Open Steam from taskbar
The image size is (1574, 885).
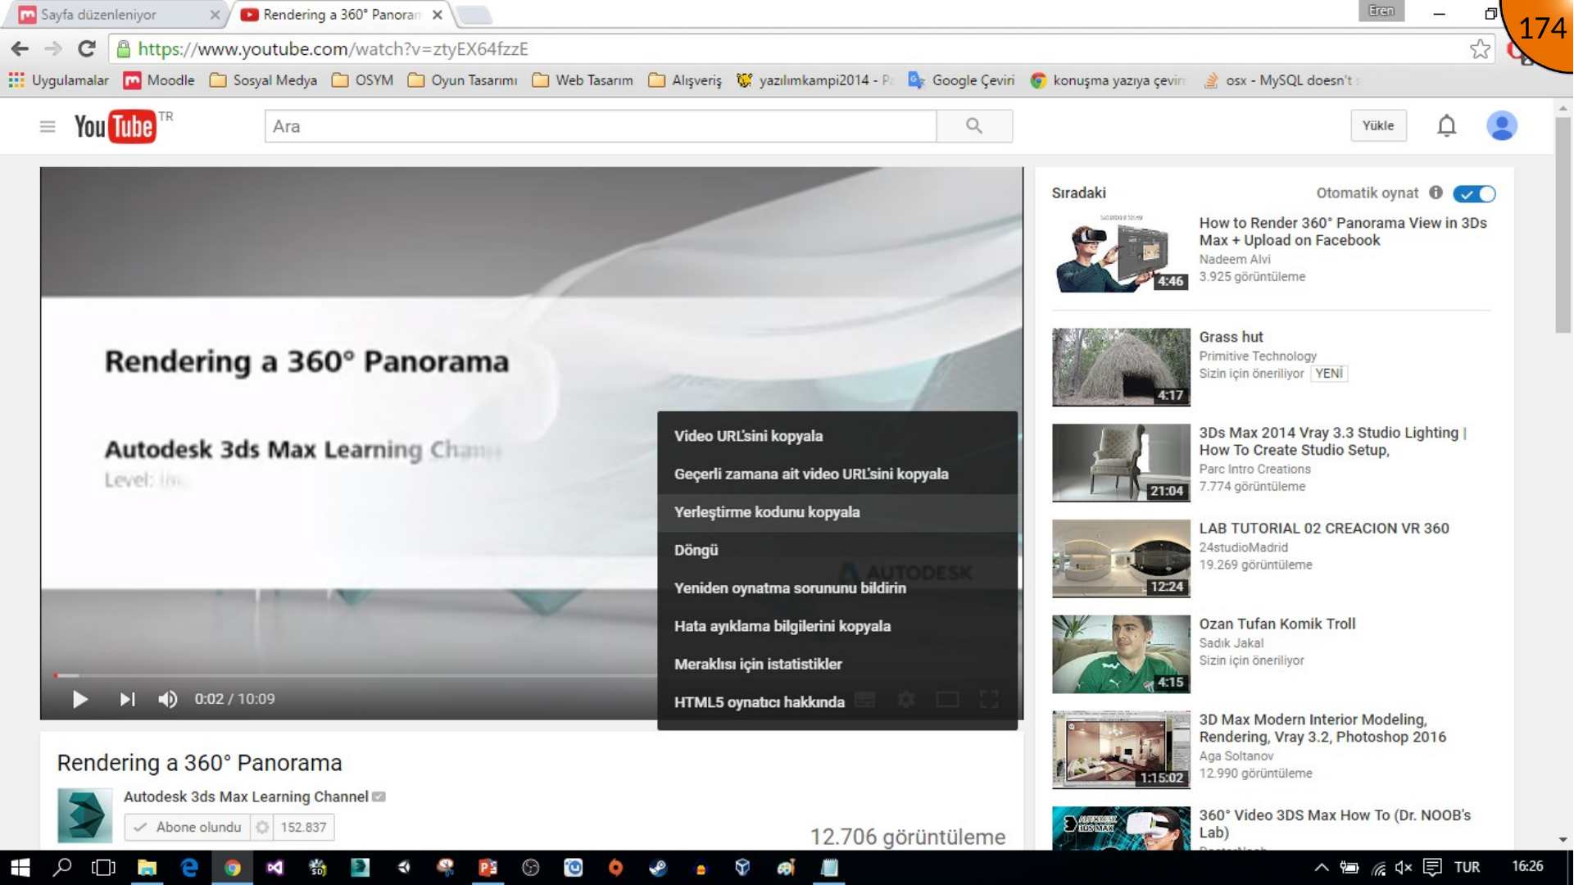pyautogui.click(x=658, y=867)
